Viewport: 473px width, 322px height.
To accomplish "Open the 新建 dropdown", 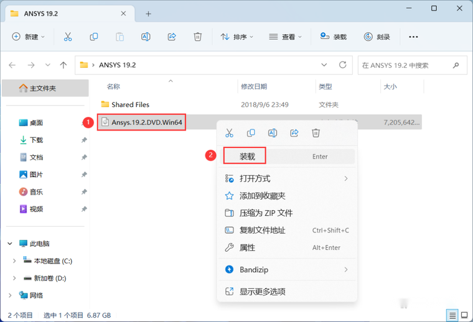I will (x=28, y=37).
